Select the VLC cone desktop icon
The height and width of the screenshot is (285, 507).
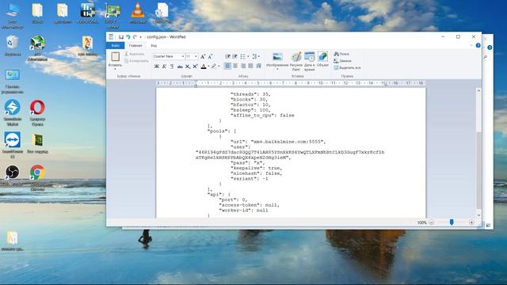138,13
